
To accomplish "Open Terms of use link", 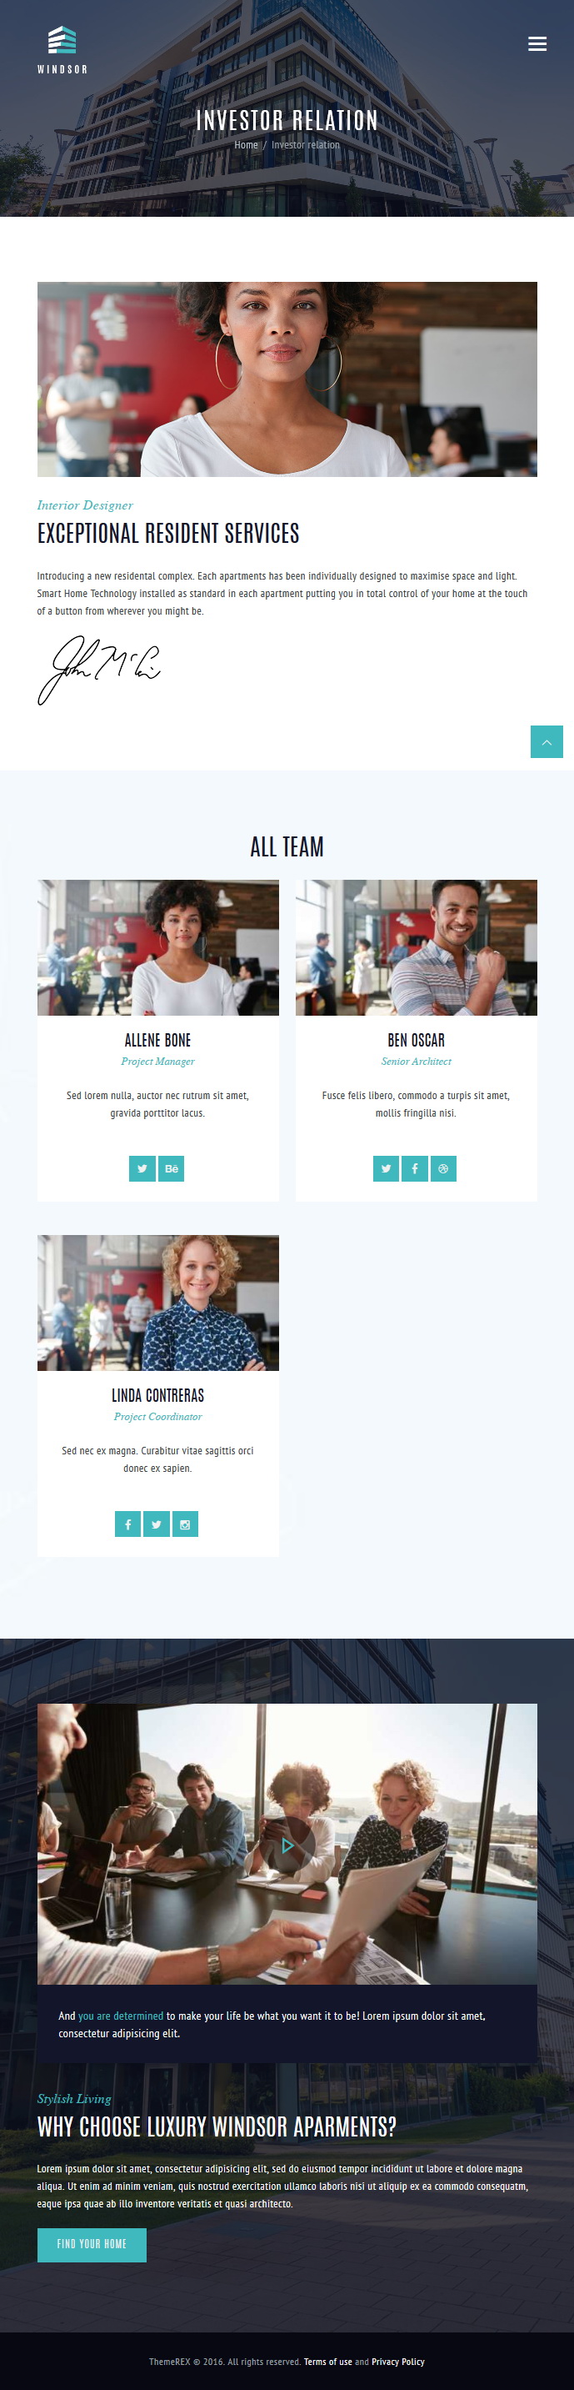I will 327,2362.
